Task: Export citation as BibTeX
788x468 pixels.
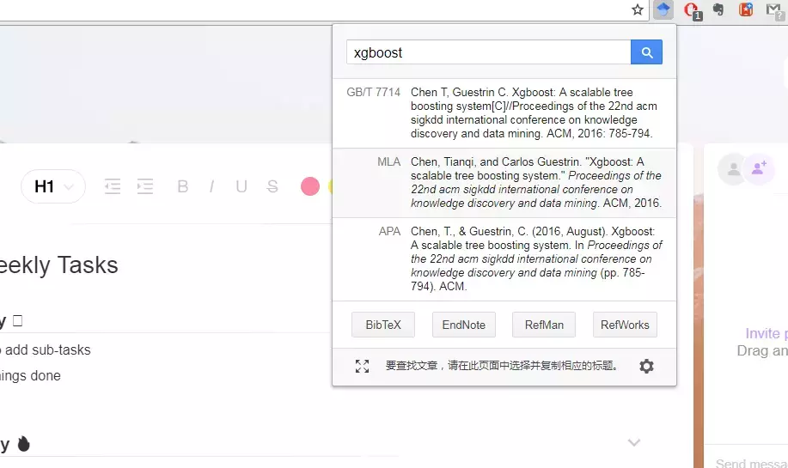Action: pyautogui.click(x=383, y=325)
